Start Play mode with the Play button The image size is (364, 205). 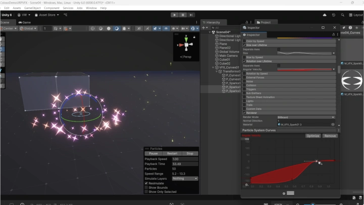click(x=175, y=15)
